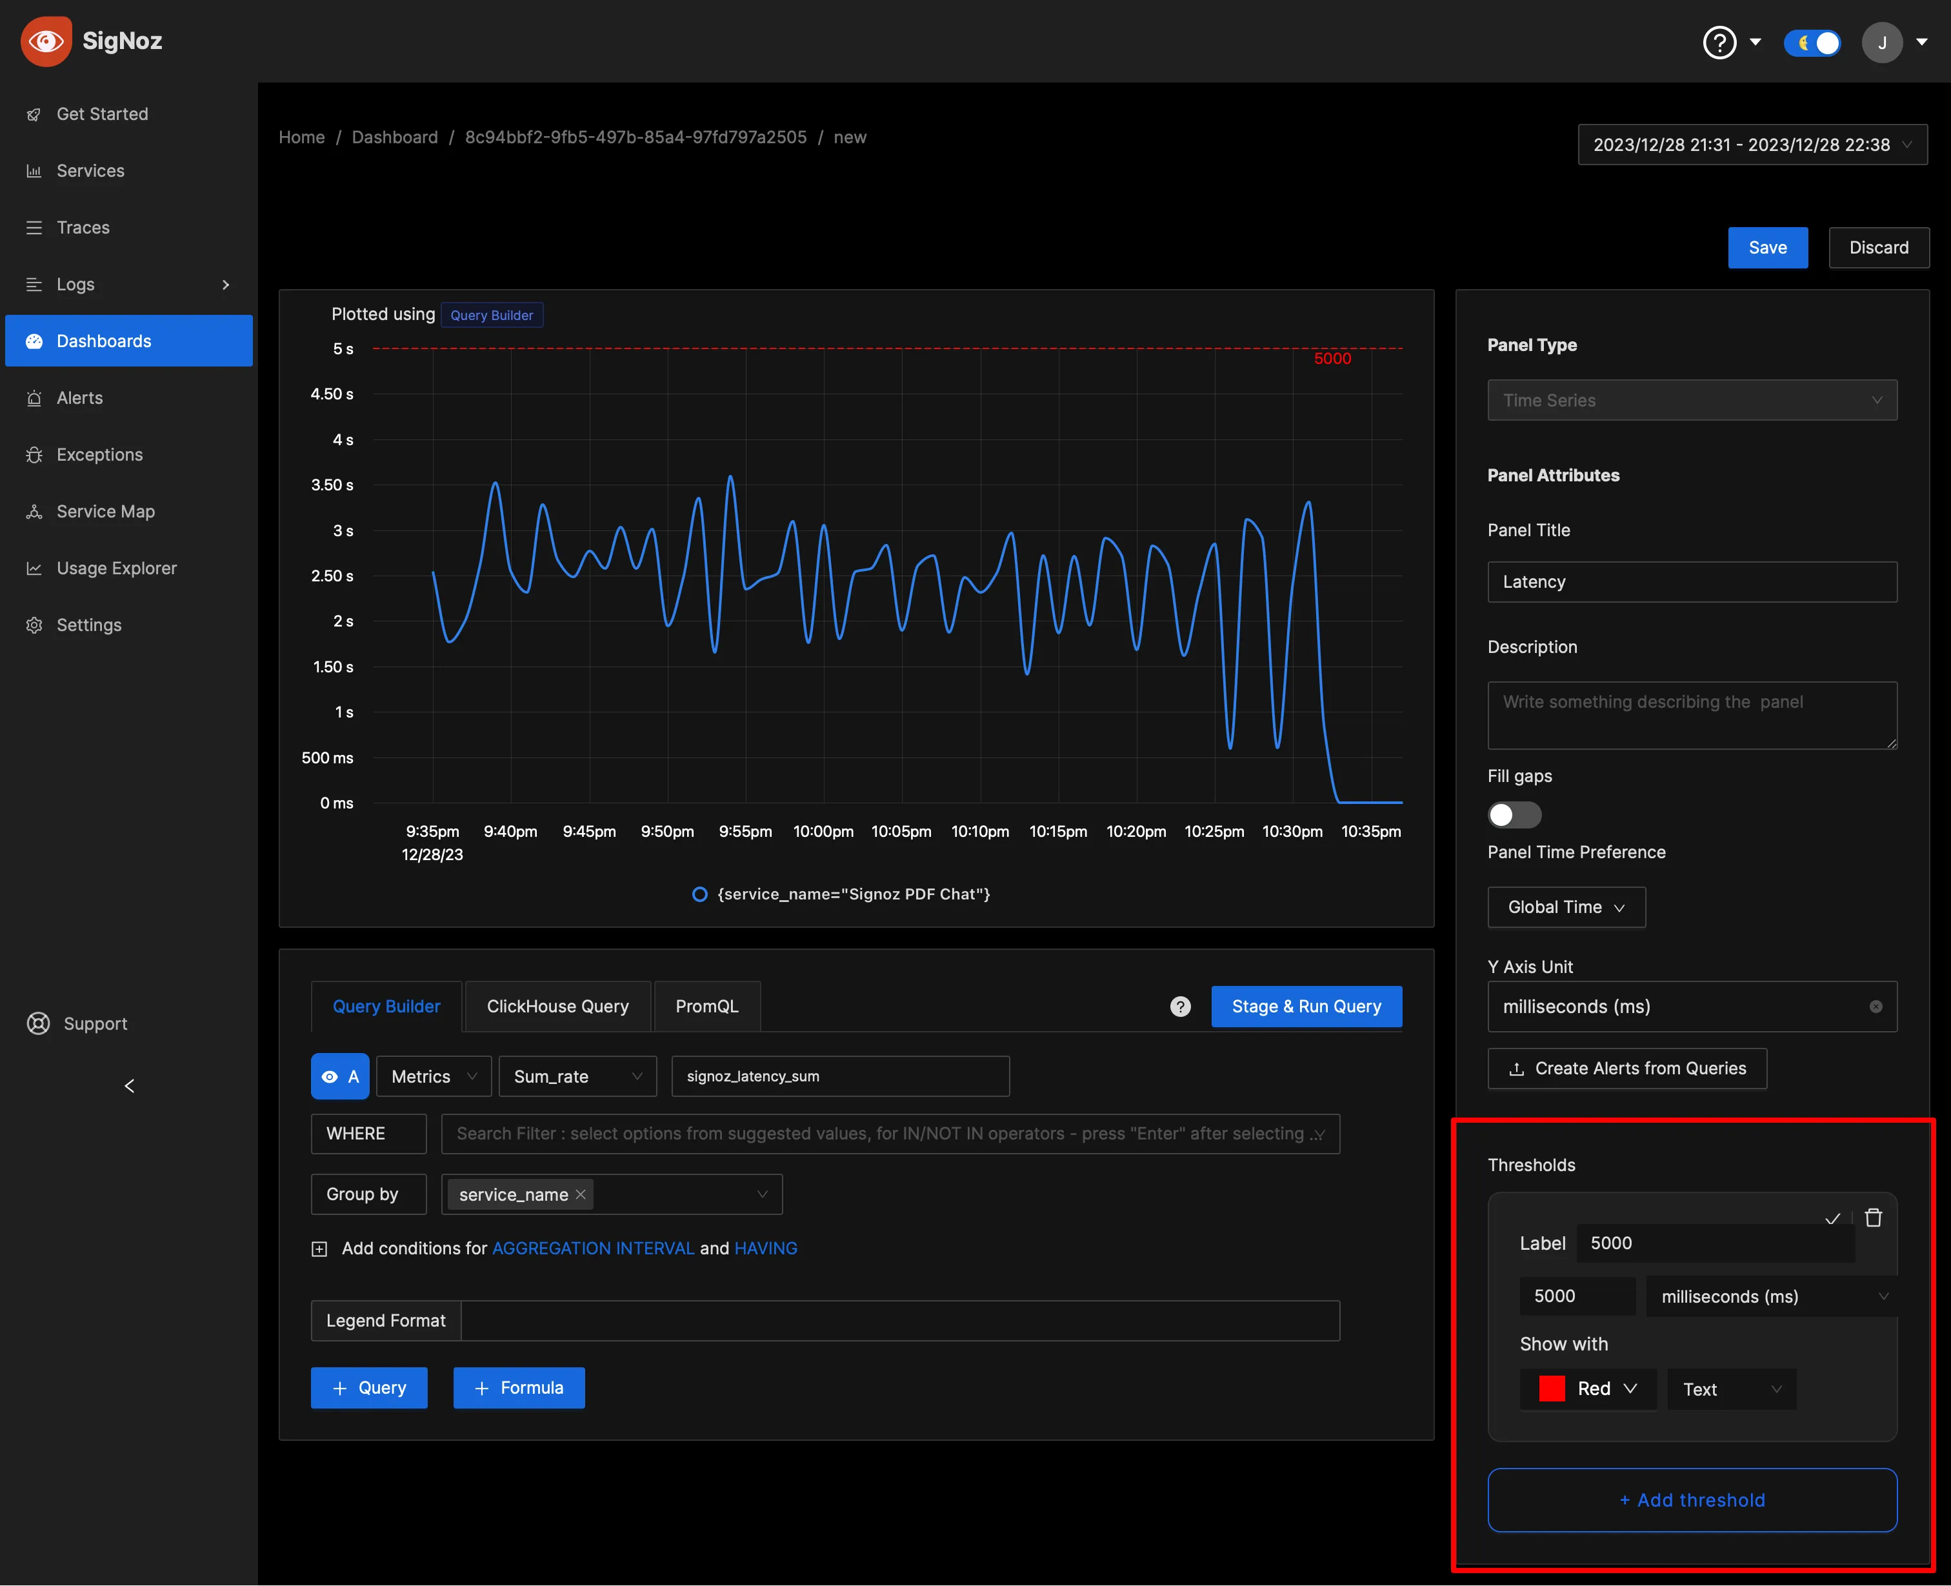Click the HAVING link
The image size is (1951, 1586).
click(x=765, y=1248)
